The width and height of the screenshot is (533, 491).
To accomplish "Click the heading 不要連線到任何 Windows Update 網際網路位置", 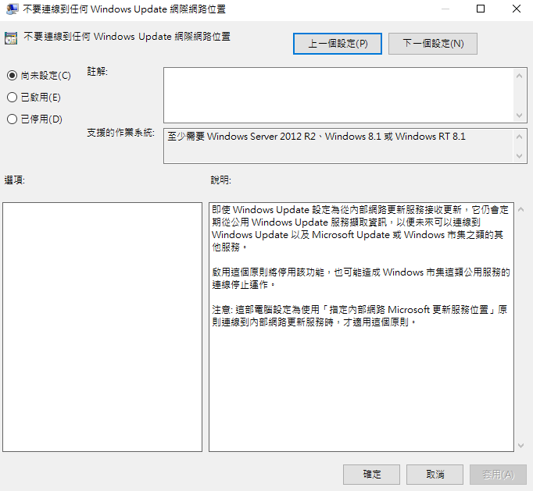I will click(127, 37).
